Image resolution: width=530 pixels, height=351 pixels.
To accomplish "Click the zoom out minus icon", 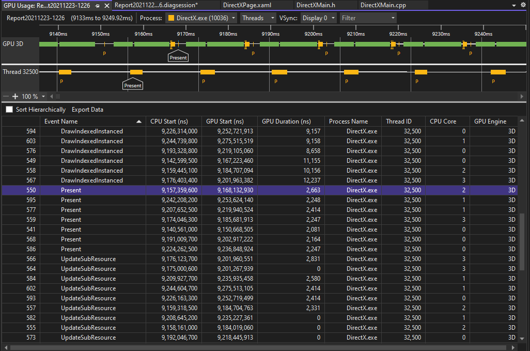I will 6,97.
